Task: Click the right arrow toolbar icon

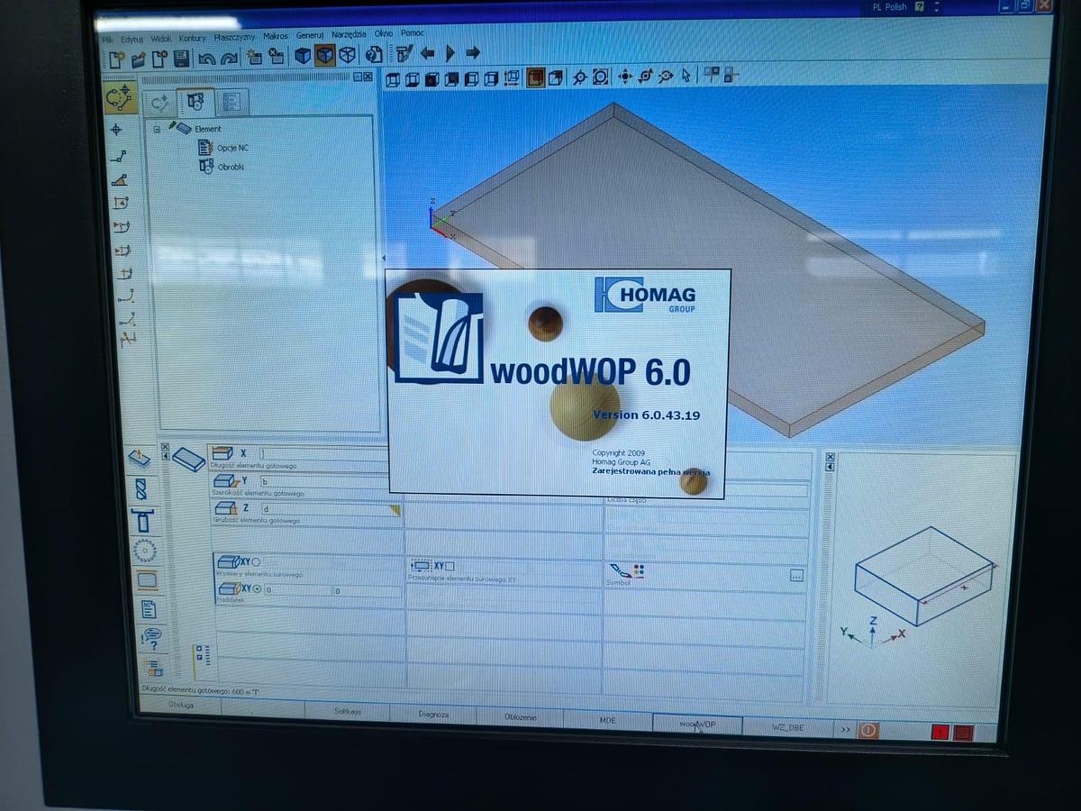Action: click(474, 53)
